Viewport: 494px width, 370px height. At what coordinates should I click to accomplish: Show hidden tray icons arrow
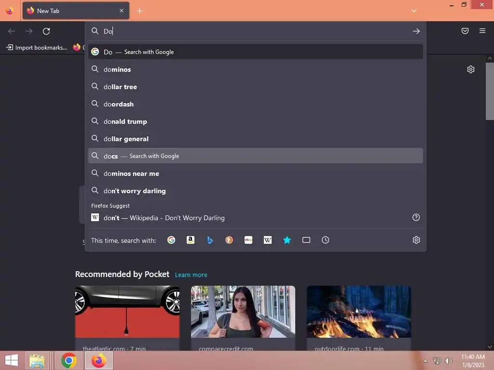pos(425,361)
